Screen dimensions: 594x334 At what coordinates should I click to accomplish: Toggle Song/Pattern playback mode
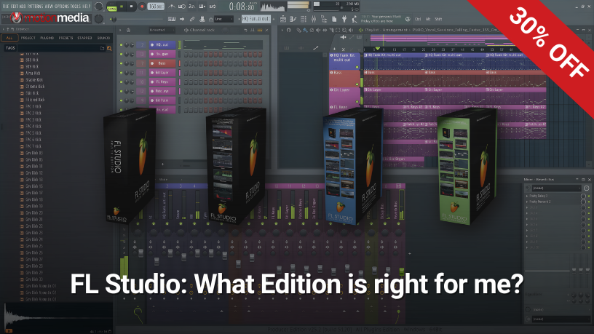tap(112, 7)
